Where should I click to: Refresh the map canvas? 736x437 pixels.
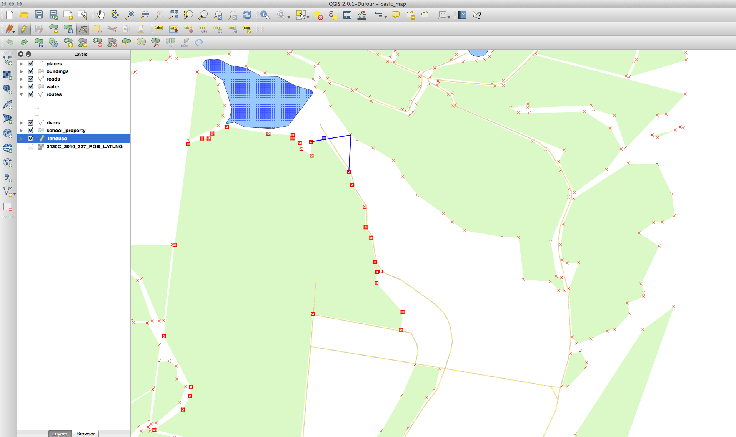pyautogui.click(x=246, y=15)
